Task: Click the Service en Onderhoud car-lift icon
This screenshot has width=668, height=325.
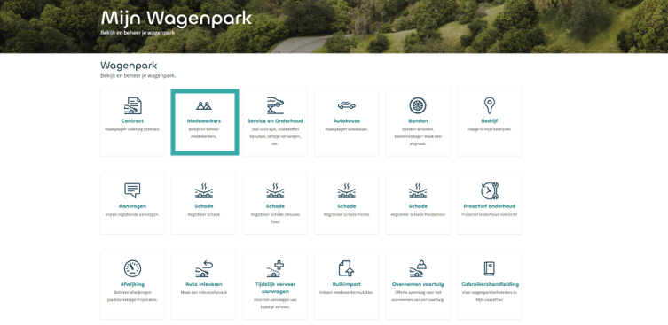Action: point(275,105)
